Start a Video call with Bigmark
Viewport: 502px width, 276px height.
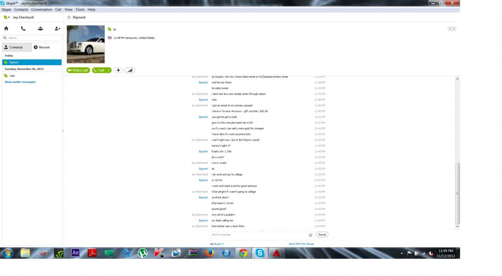pyautogui.click(x=78, y=70)
